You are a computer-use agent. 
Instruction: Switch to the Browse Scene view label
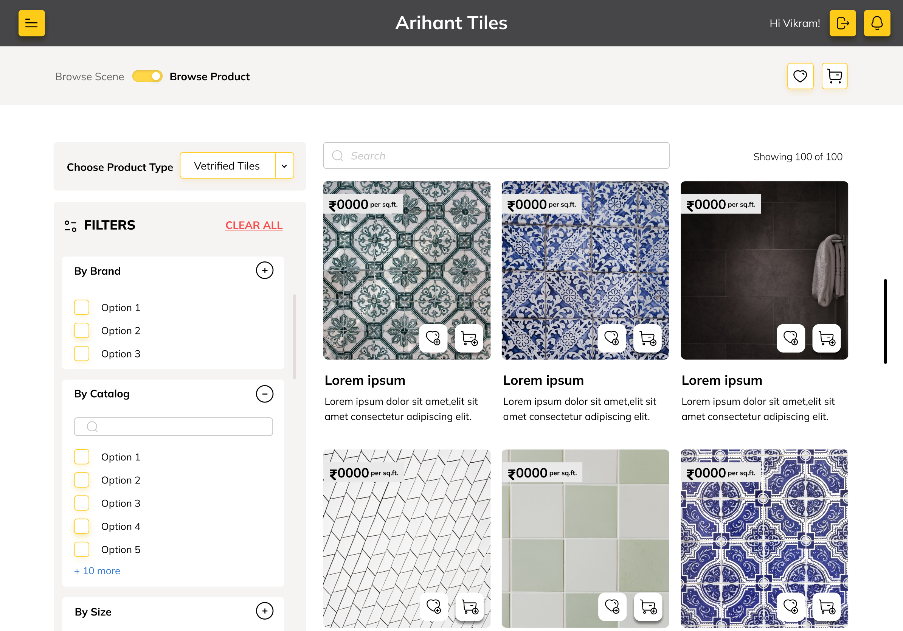[90, 77]
